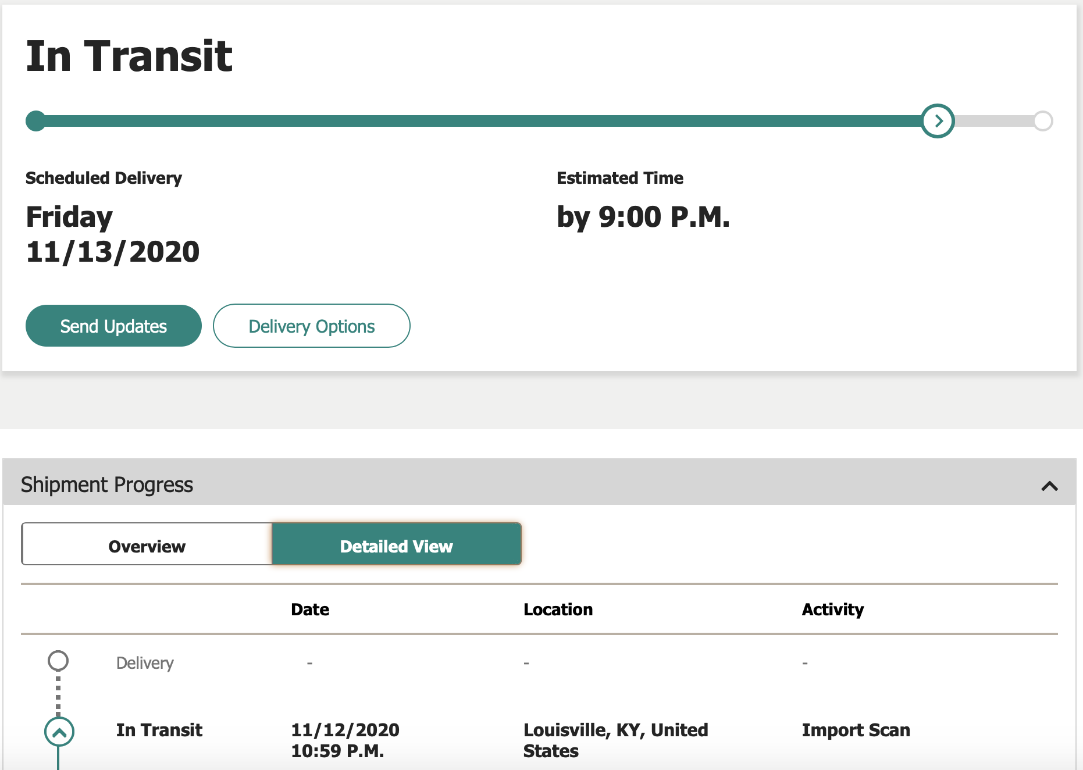Click the Louisville, KY location entry
Viewport: 1083px width, 770px height.
pyautogui.click(x=615, y=740)
